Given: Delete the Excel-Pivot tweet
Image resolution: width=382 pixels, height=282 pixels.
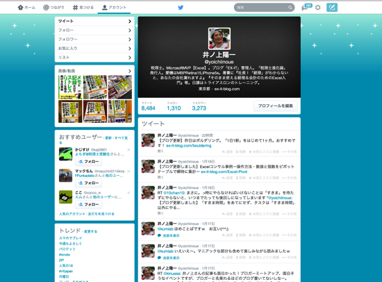Looking at the screenshot, I should click(241, 178).
